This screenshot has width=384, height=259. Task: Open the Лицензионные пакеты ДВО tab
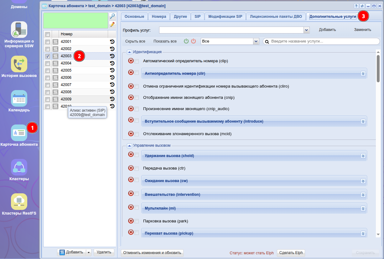pos(276,17)
